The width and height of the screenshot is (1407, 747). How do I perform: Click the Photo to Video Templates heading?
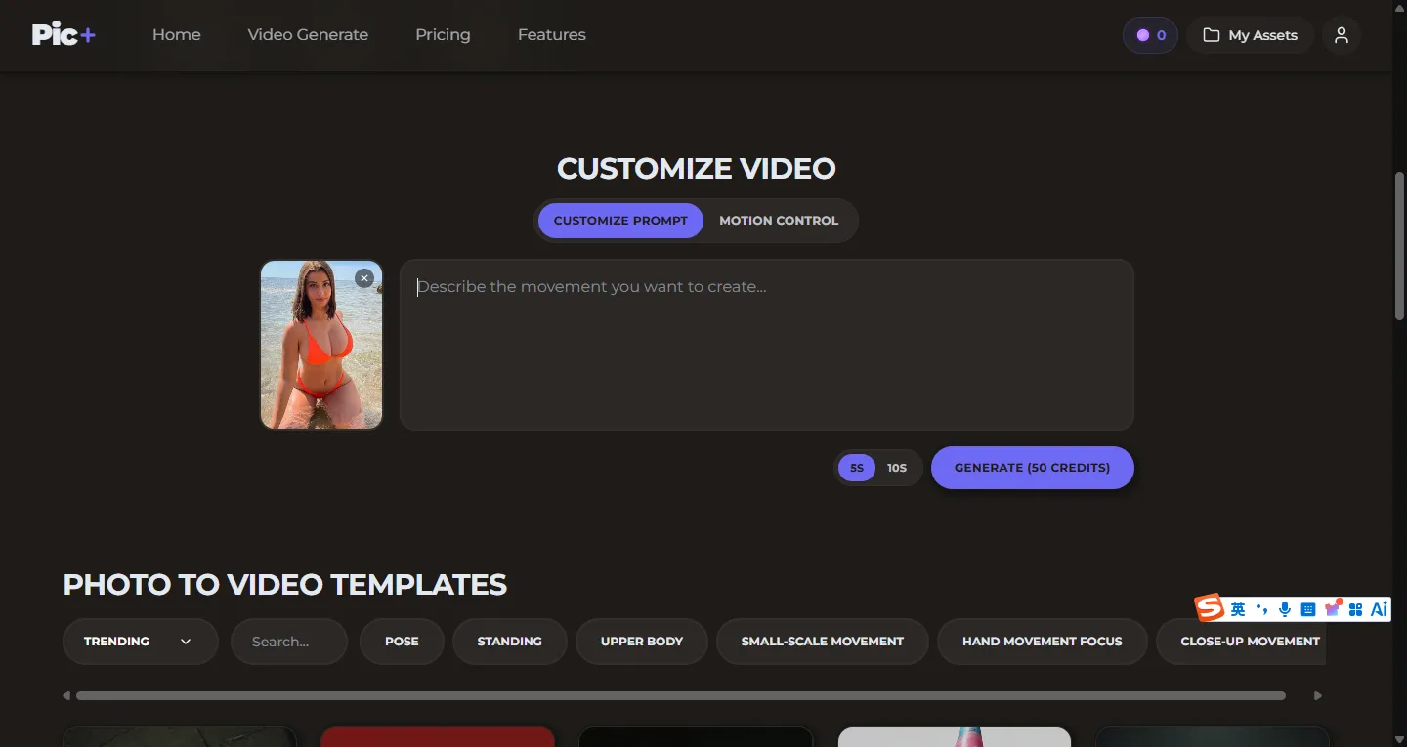point(285,585)
